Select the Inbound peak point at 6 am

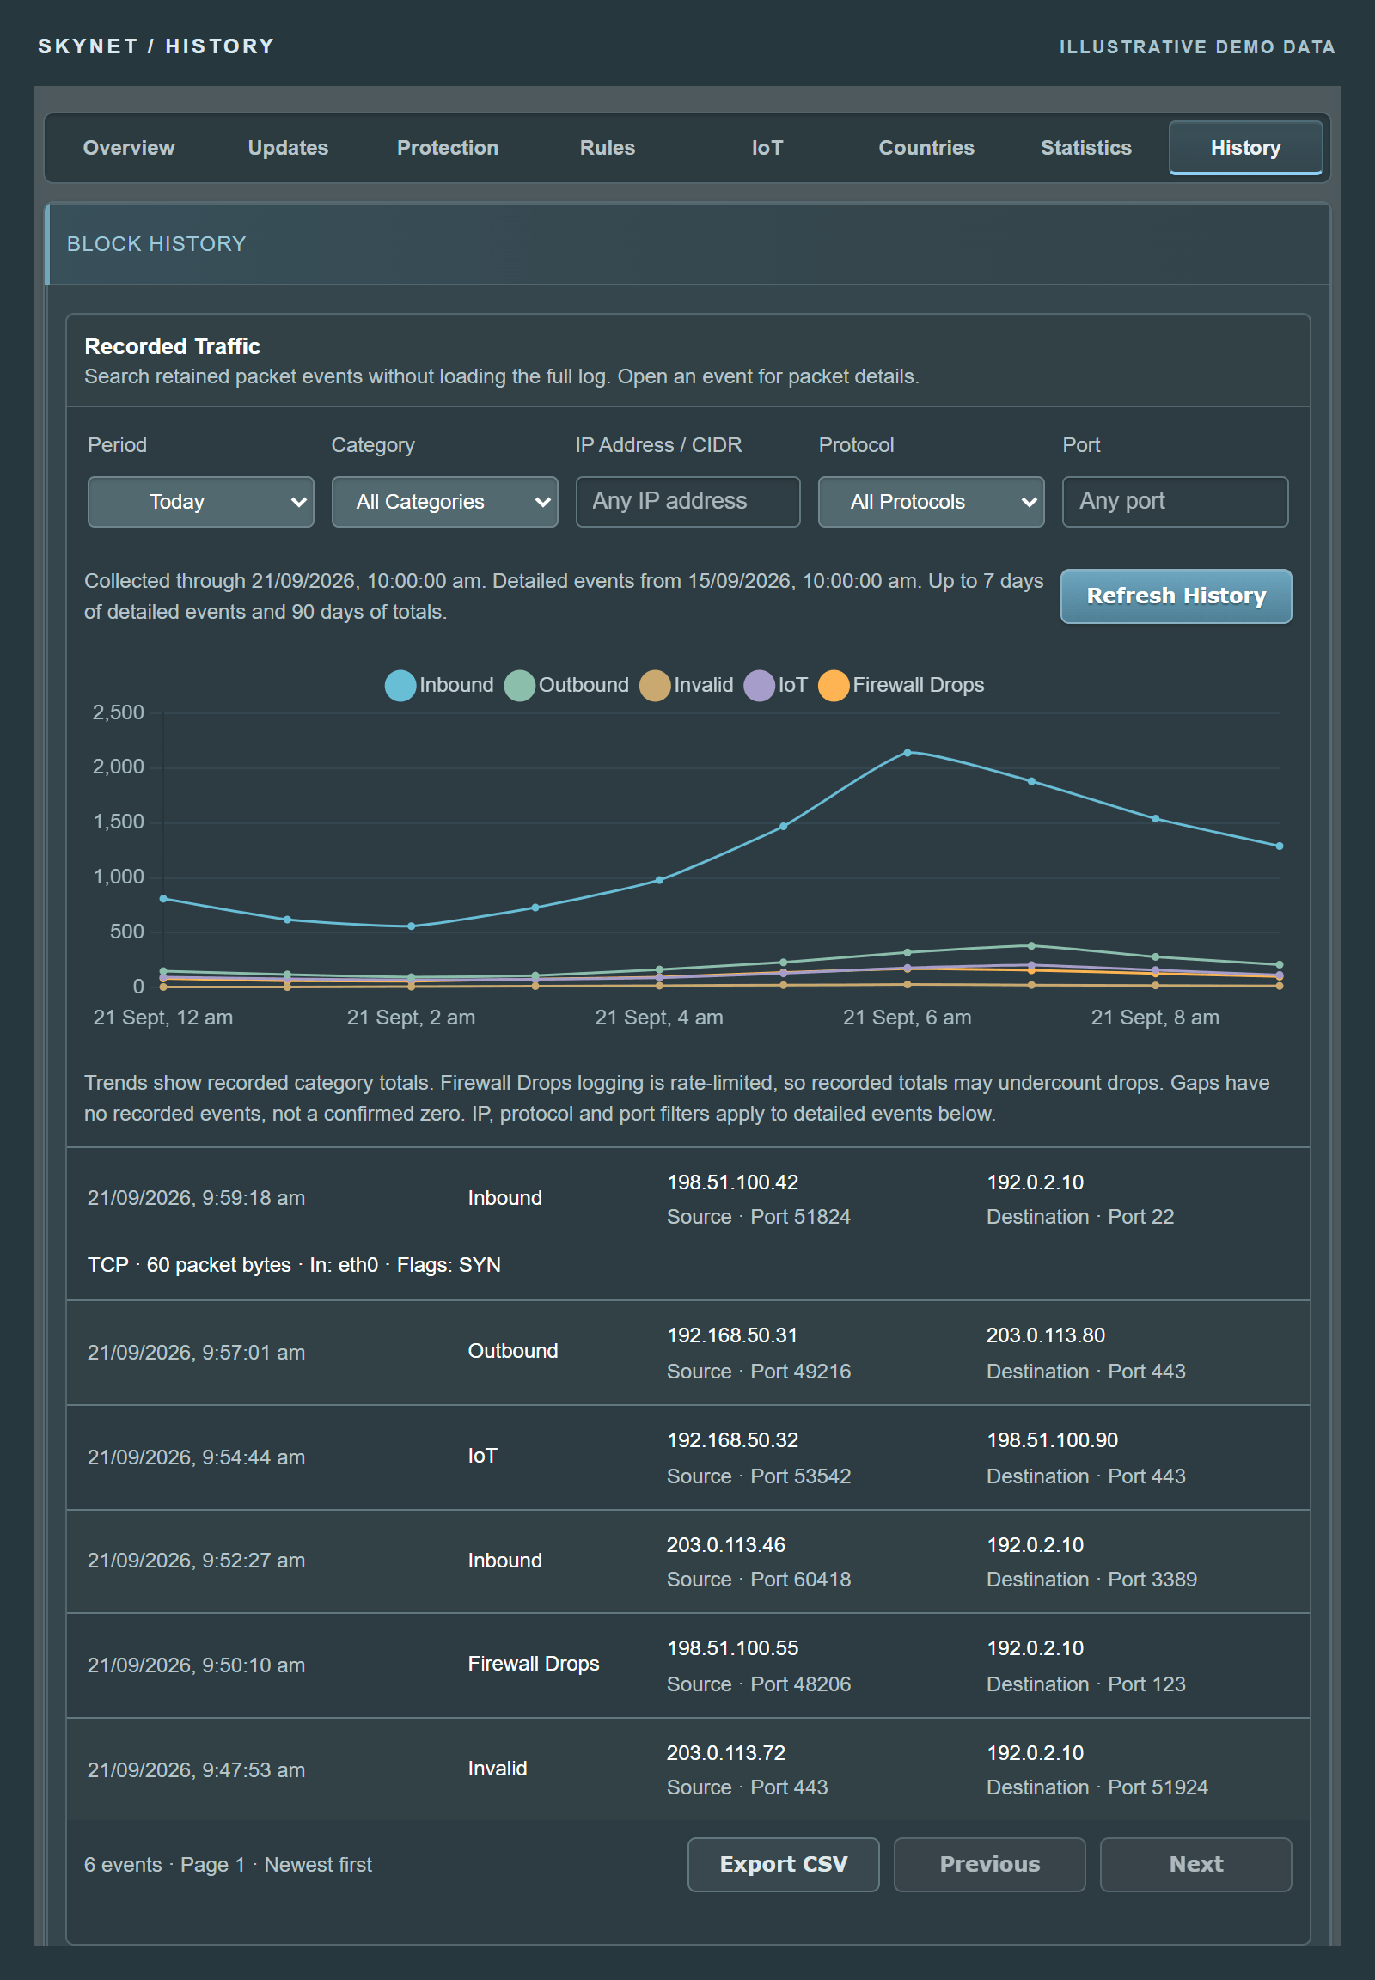(907, 752)
